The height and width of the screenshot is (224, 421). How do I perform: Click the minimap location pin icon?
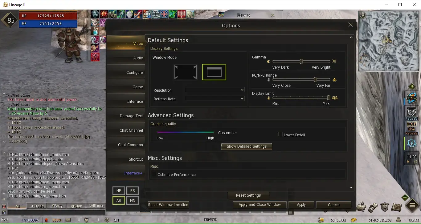[363, 15]
